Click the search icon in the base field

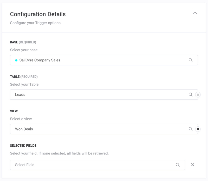coord(191,60)
